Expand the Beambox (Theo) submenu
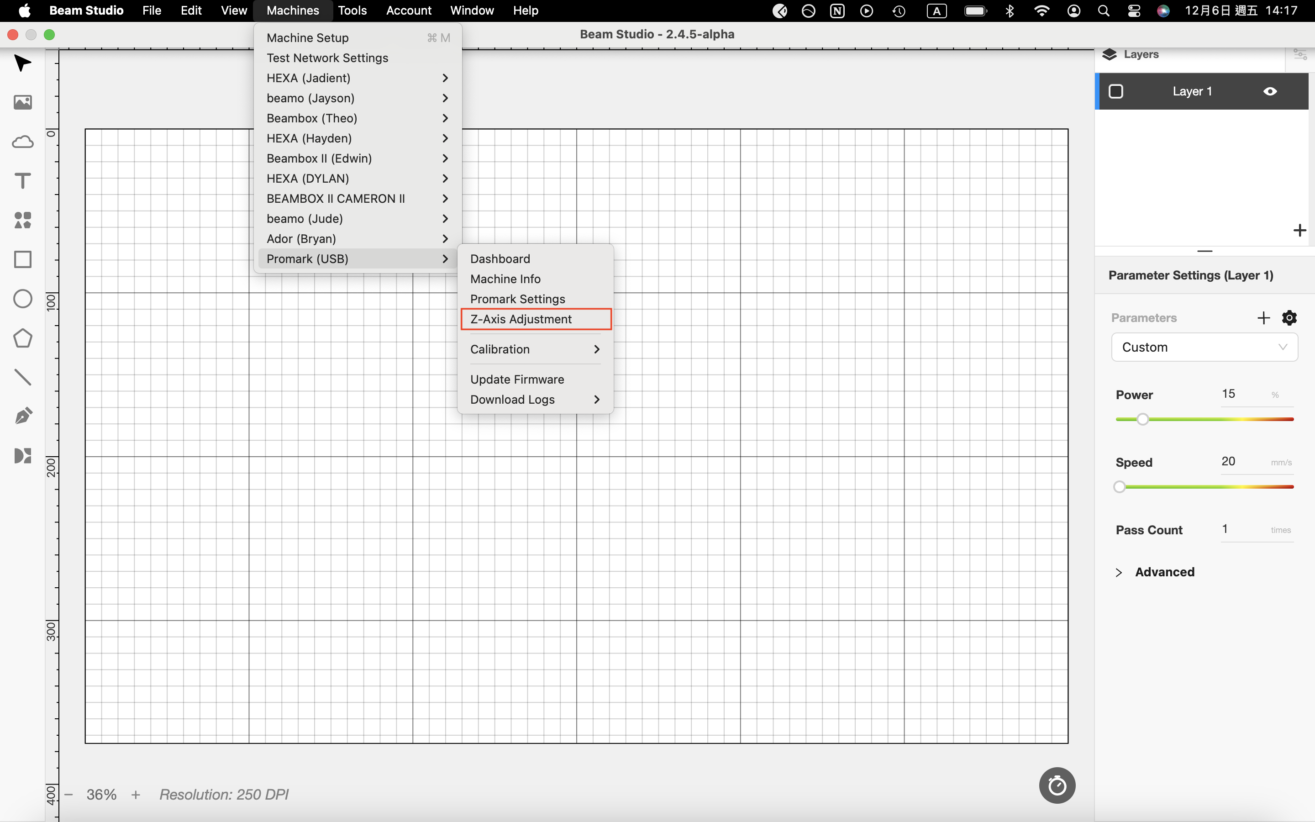1315x822 pixels. pos(358,118)
